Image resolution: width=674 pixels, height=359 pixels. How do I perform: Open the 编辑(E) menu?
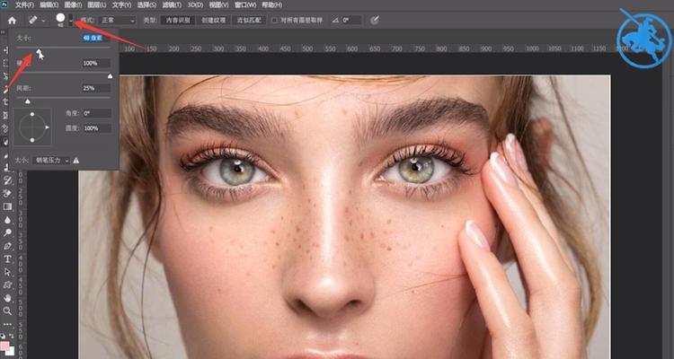click(49, 5)
